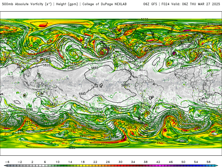Select the 26 label on the color scale

pyautogui.click(x=108, y=162)
